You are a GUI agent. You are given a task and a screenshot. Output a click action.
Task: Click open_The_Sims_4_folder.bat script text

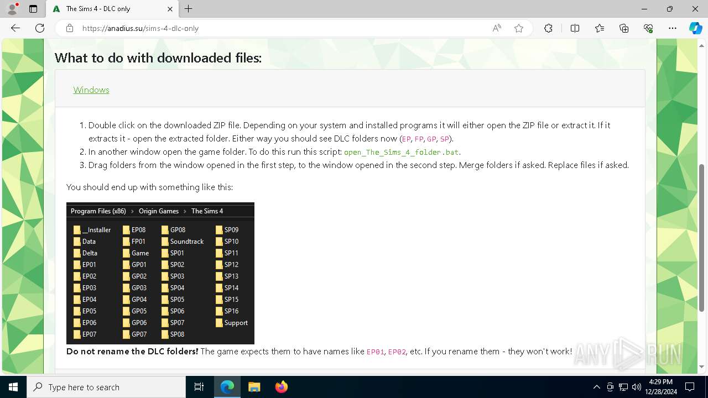tap(401, 152)
